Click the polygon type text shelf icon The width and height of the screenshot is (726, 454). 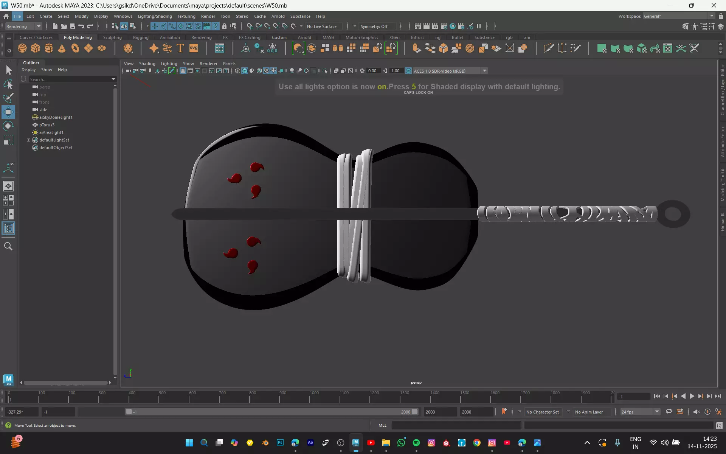tap(180, 48)
